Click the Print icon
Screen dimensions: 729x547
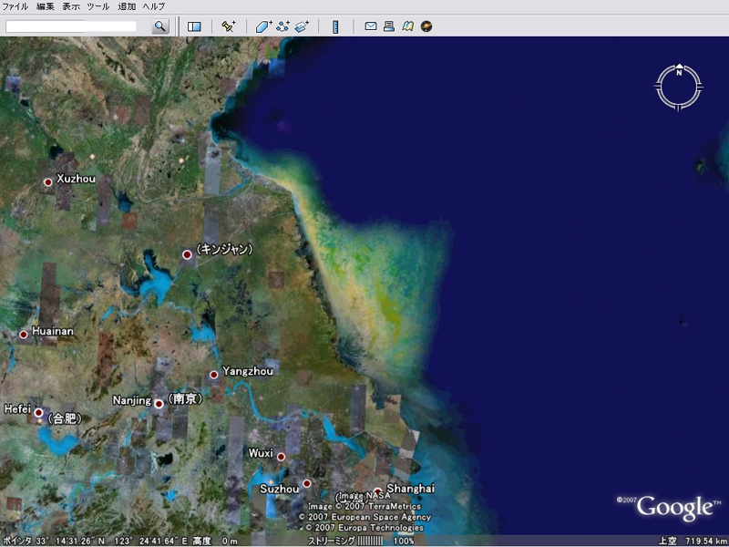click(x=389, y=26)
